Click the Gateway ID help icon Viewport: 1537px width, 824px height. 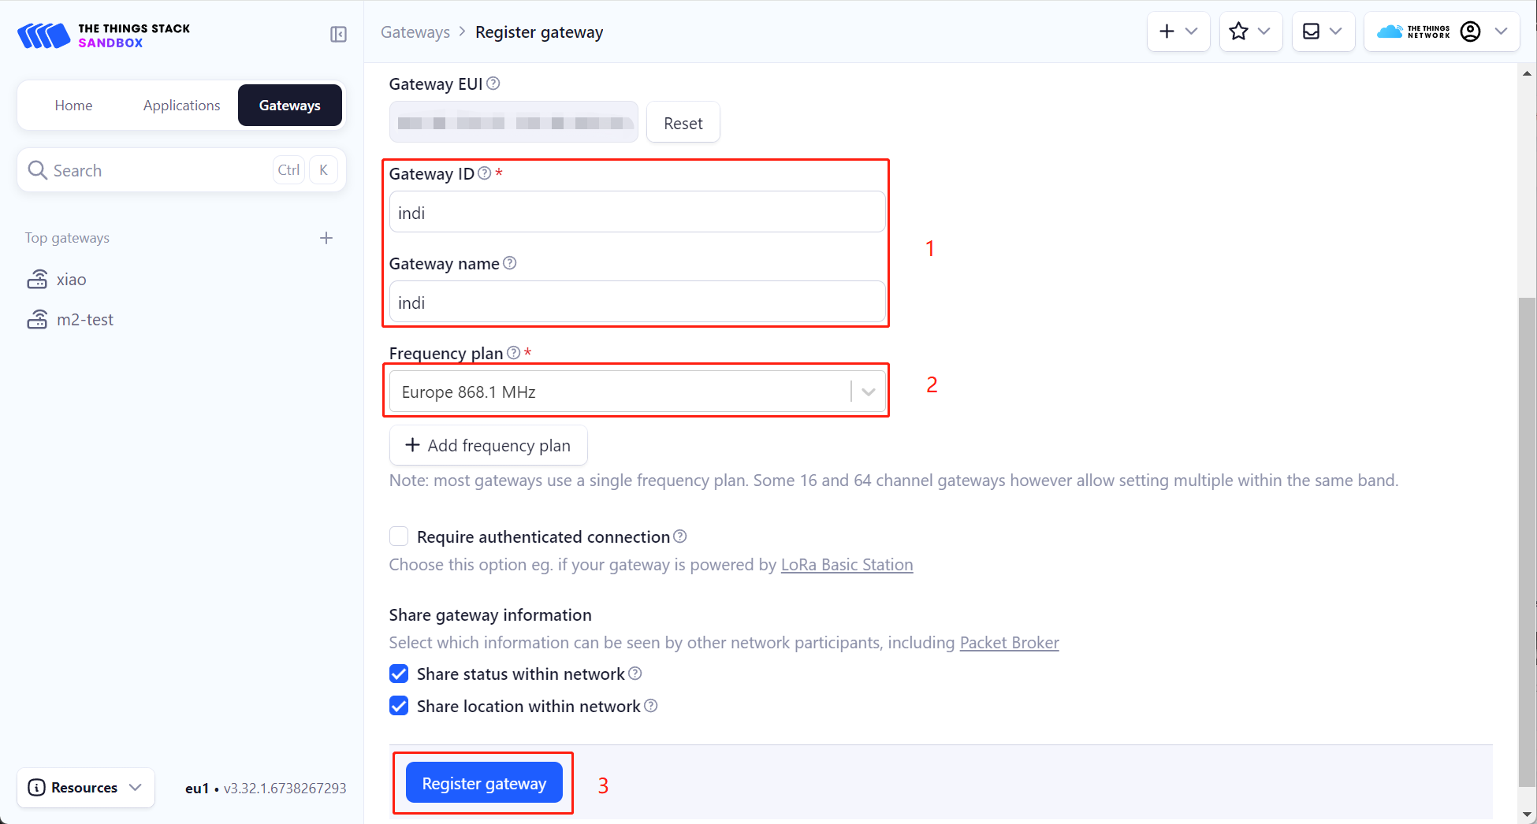point(485,173)
